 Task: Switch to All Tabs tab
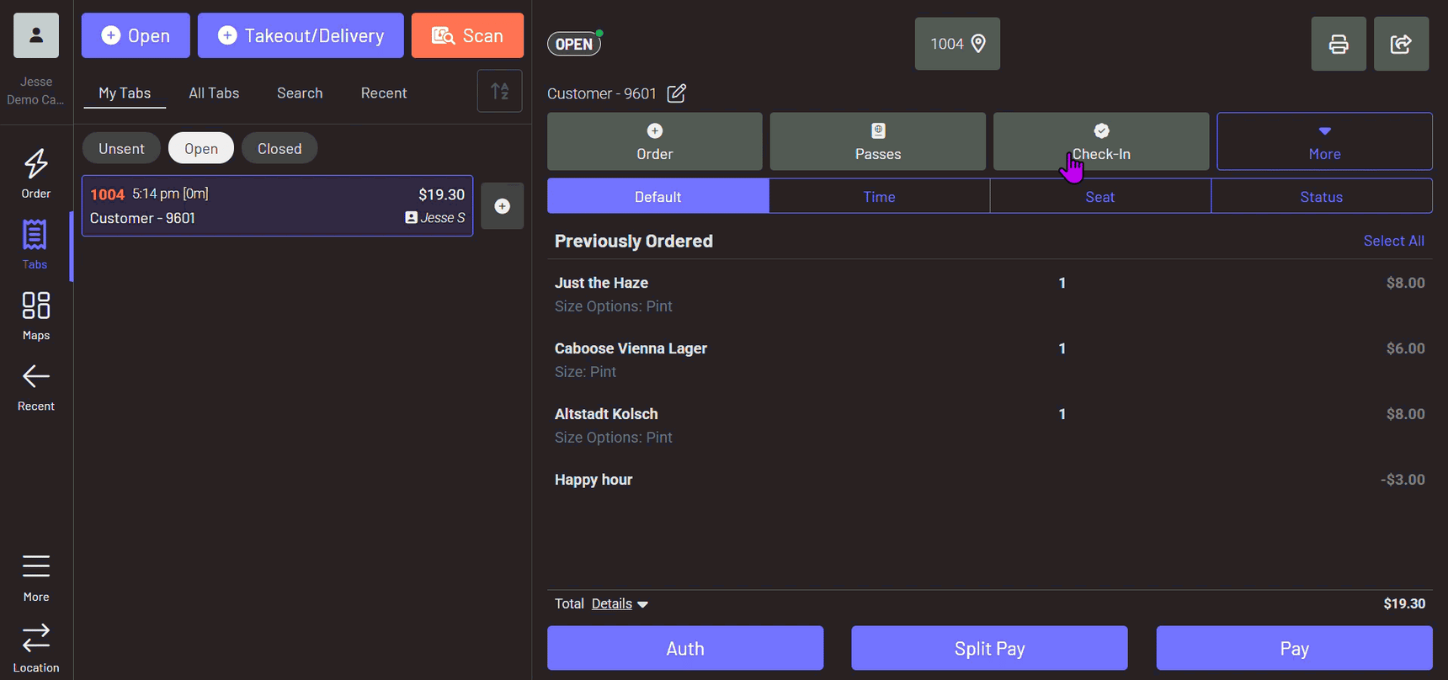click(214, 93)
